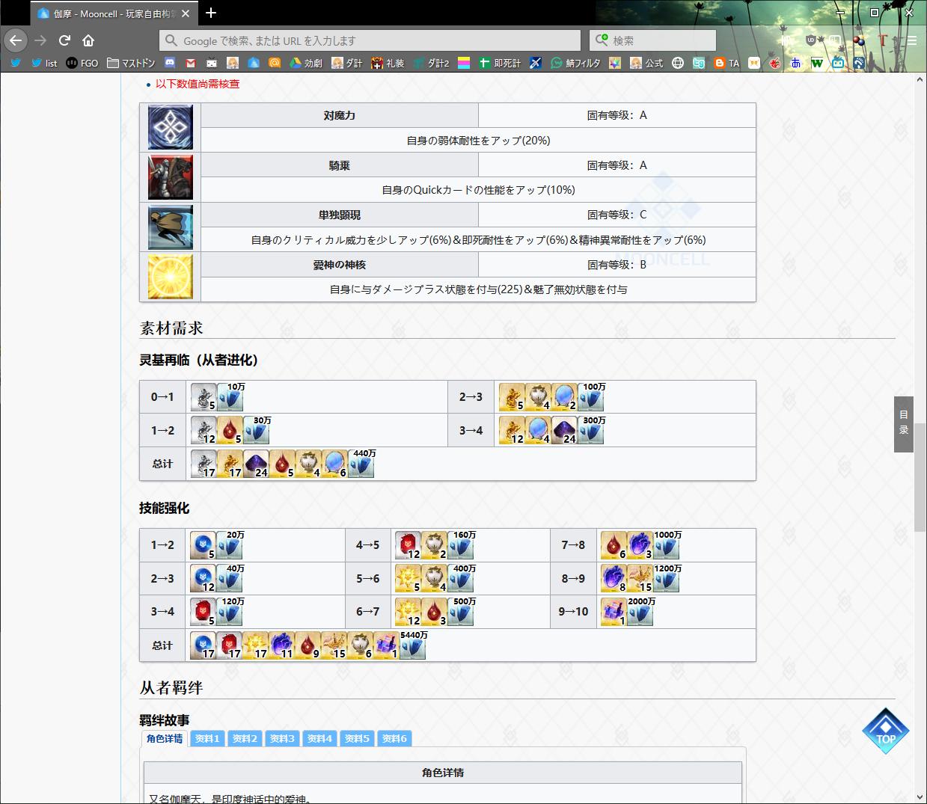Click the gold gem icon in skill 5→6
The image size is (927, 804).
pyautogui.click(x=408, y=578)
